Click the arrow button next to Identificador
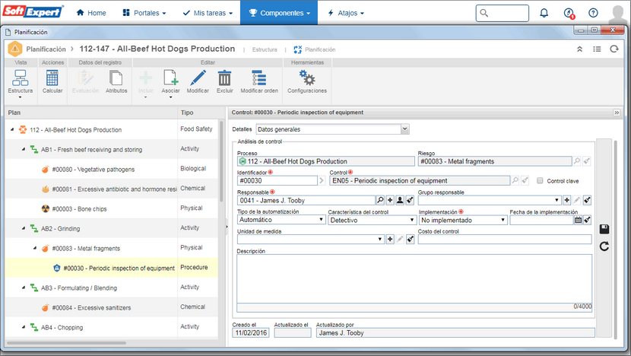Viewport: 631px width, 356px height. point(322,181)
